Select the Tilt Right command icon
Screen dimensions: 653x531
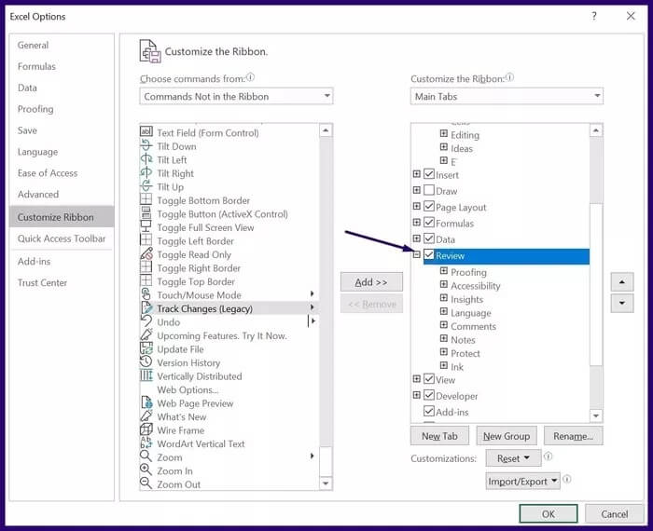[x=146, y=172]
